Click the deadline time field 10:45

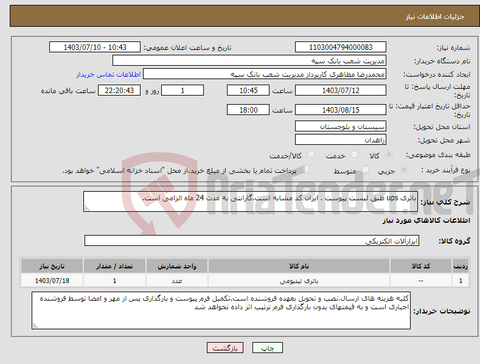248,90
